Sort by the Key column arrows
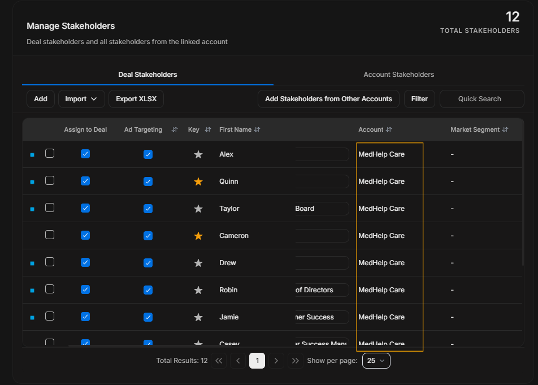The height and width of the screenshot is (385, 538). [208, 129]
